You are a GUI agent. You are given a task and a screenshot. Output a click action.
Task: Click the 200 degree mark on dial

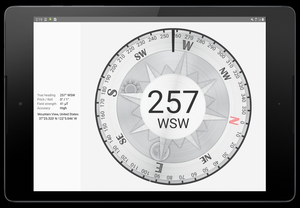(x=114, y=68)
